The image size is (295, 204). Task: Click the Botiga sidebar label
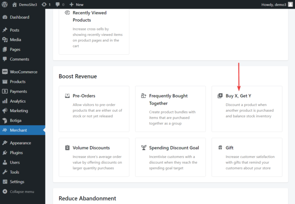(16, 120)
